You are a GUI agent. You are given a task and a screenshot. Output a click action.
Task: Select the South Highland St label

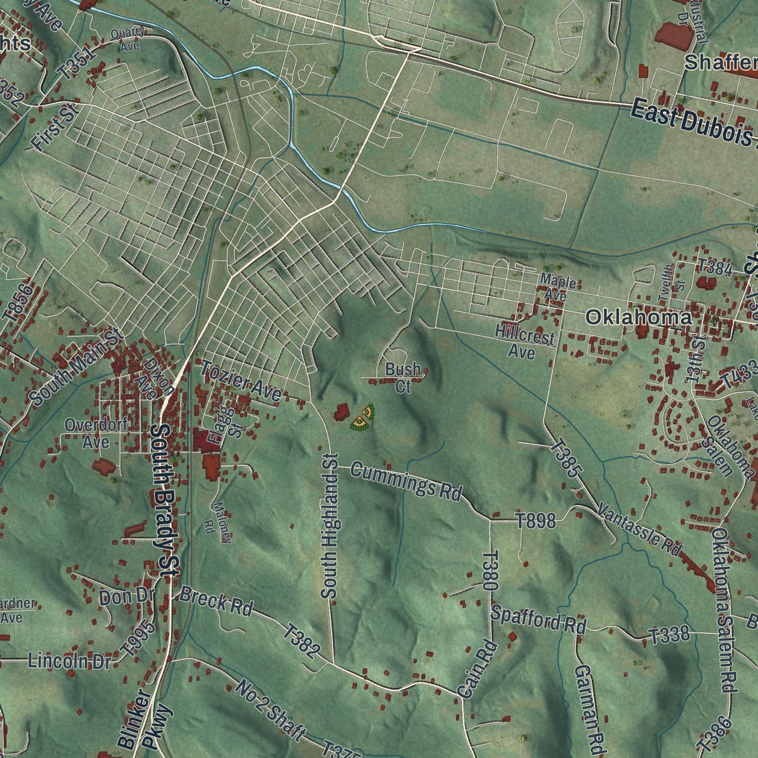pos(329,526)
